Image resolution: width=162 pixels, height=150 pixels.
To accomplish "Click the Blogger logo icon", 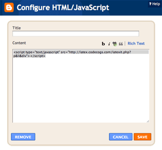I will click(x=9, y=7).
